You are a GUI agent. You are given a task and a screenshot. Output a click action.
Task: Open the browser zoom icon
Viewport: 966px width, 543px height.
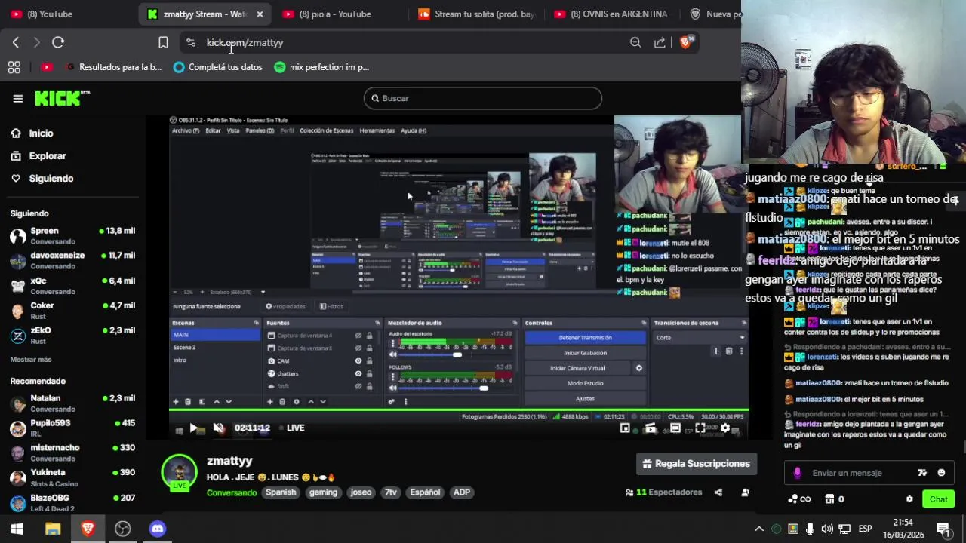coord(635,42)
